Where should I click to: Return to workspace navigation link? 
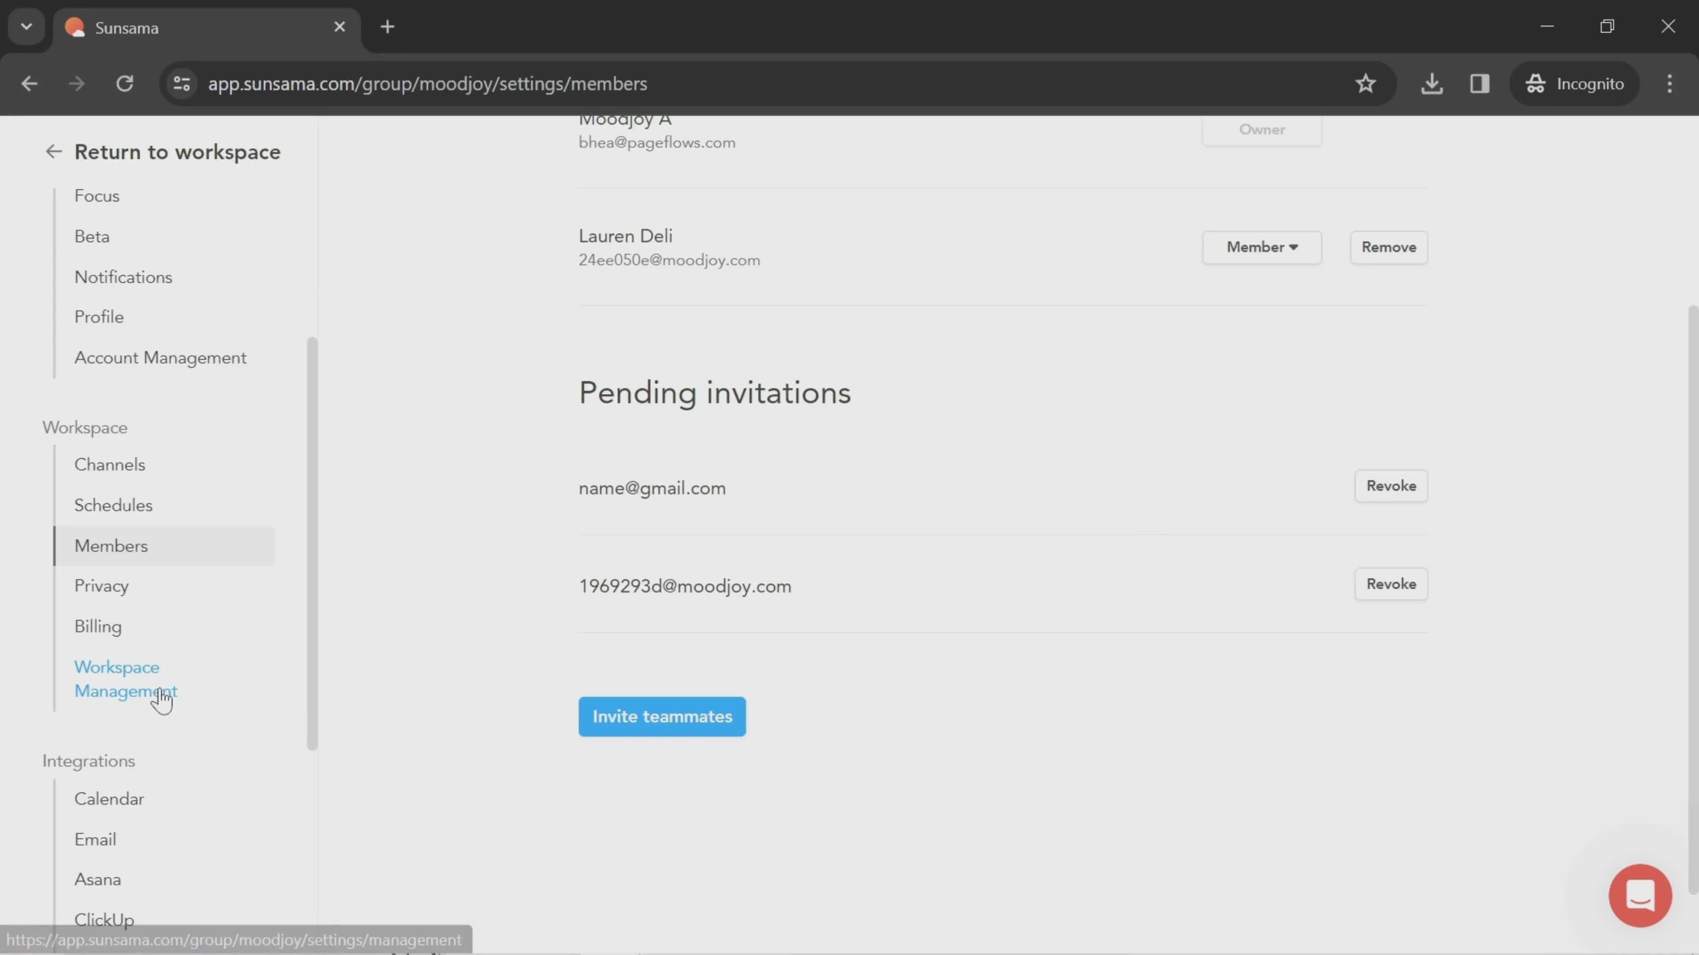point(177,152)
